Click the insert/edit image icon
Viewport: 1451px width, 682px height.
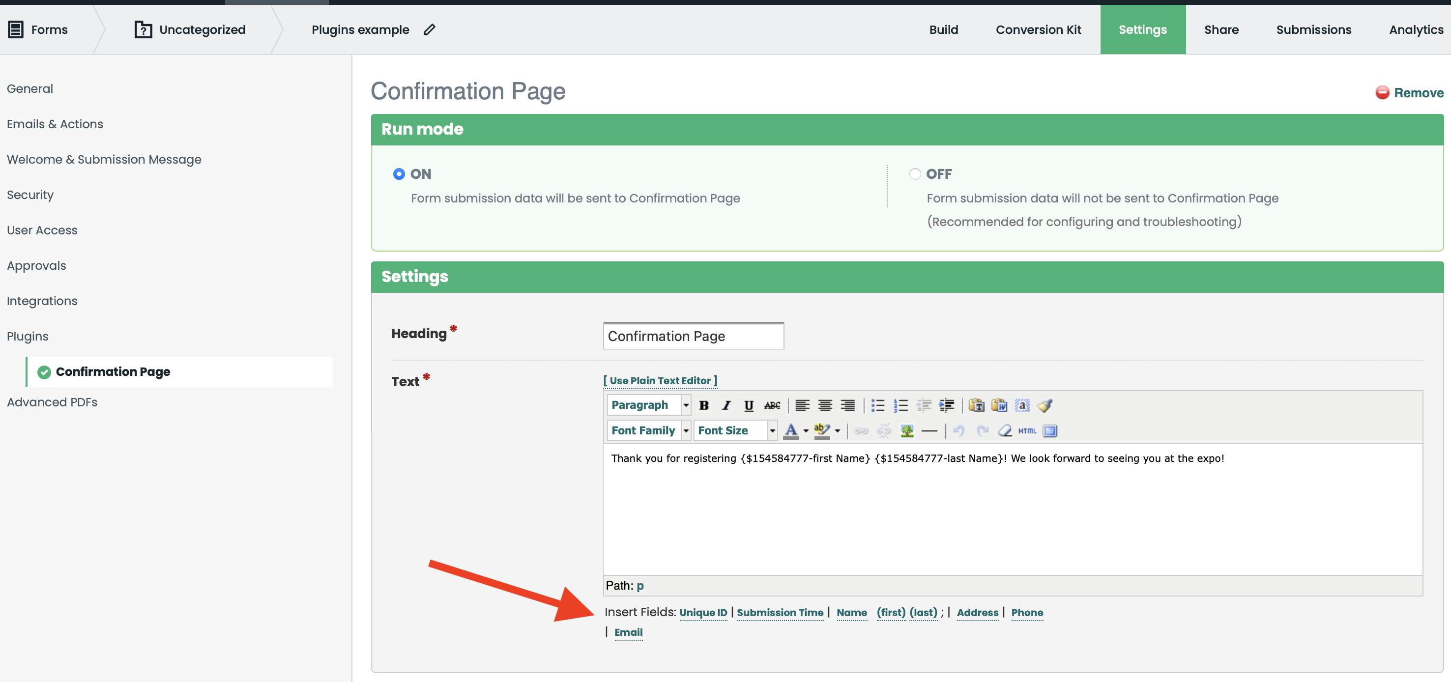coord(907,431)
